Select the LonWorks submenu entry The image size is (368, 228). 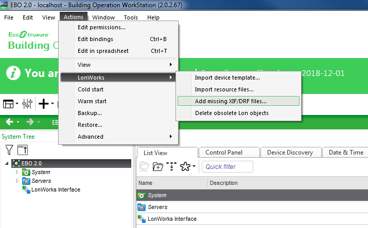118,78
